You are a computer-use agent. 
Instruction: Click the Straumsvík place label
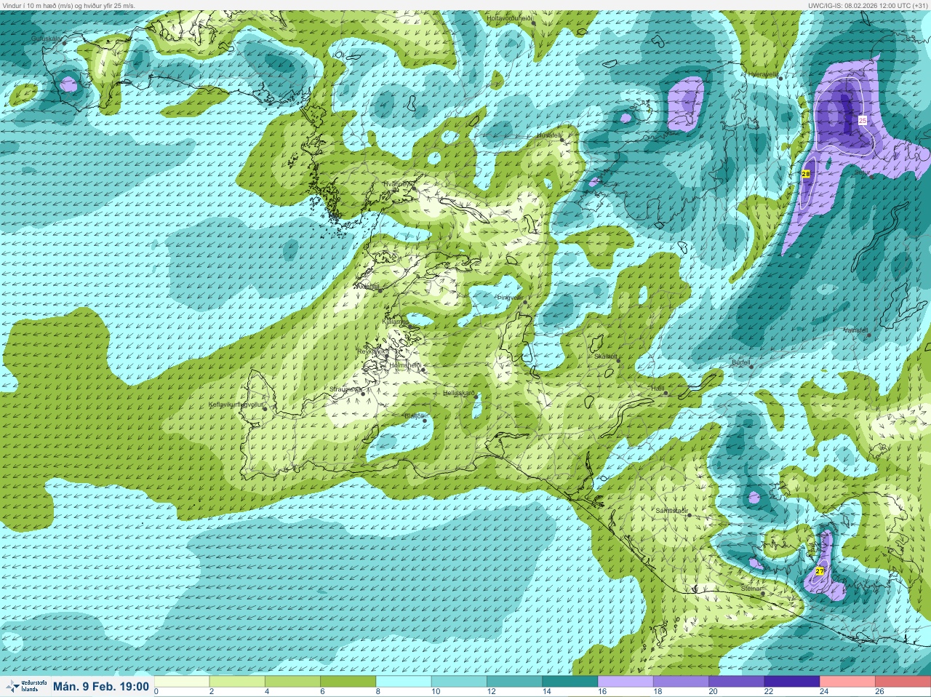pos(345,389)
